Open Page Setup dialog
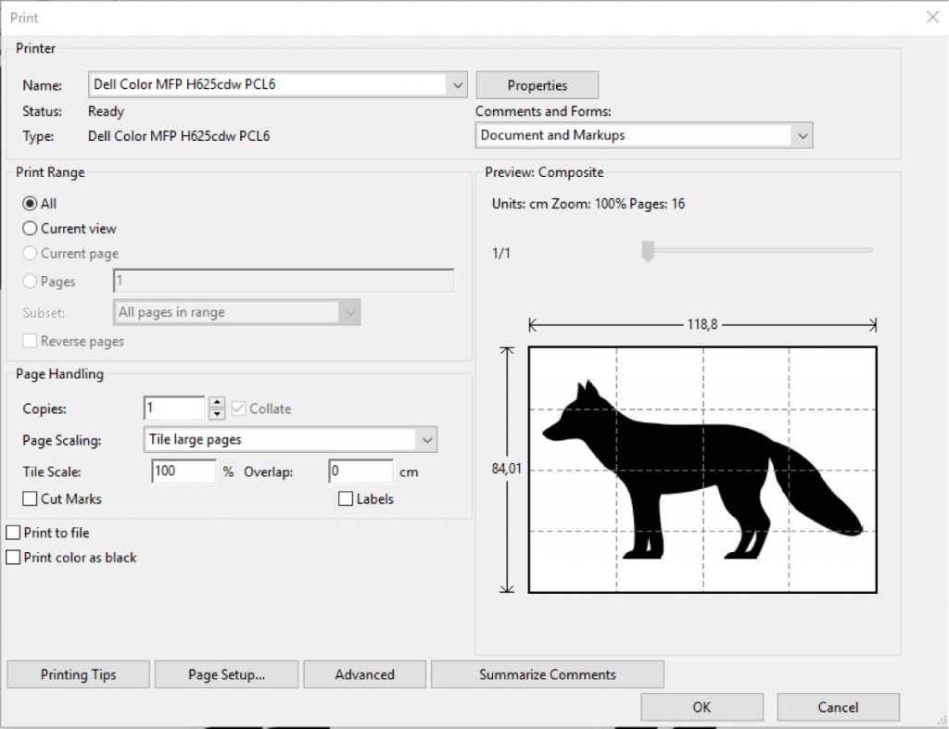 pos(226,674)
